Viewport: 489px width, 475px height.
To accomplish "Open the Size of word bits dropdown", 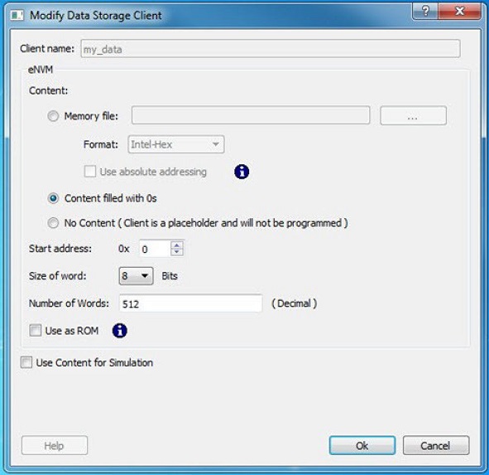I will click(x=136, y=276).
